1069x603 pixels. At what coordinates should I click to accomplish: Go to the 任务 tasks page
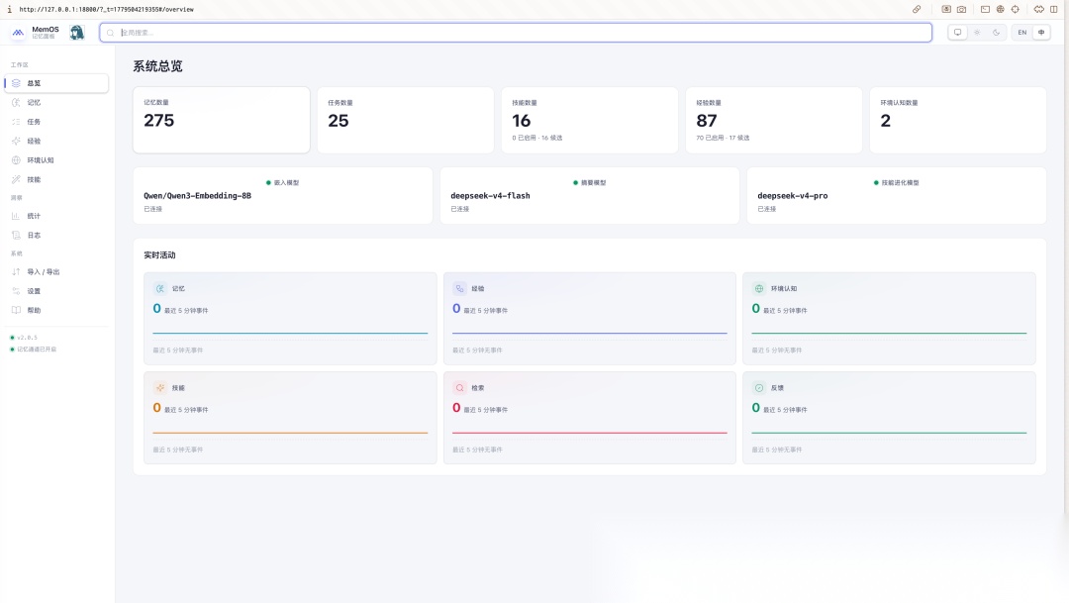point(56,122)
